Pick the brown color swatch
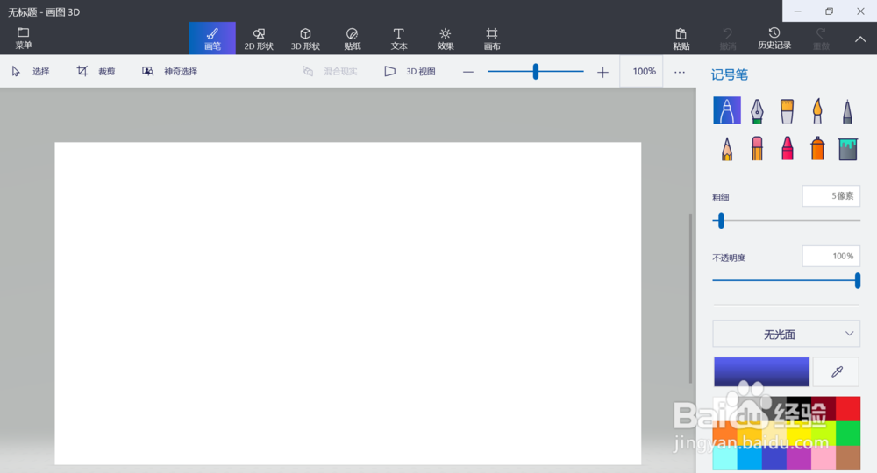This screenshot has height=473, width=877. [x=848, y=458]
